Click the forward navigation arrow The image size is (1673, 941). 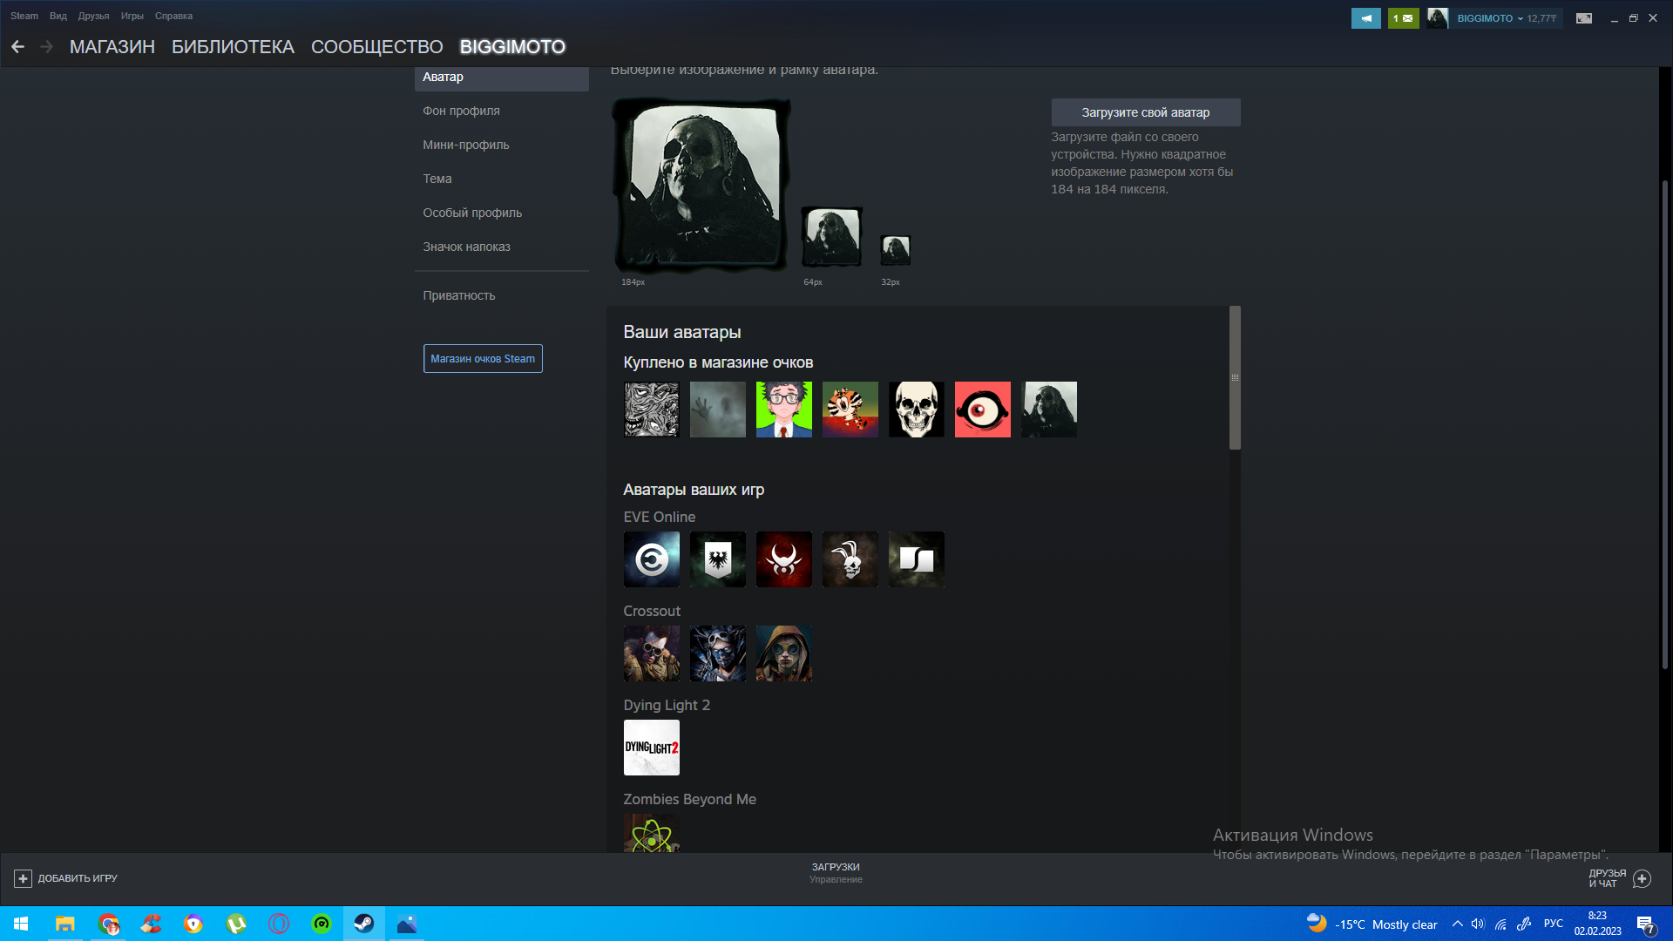[x=47, y=47]
